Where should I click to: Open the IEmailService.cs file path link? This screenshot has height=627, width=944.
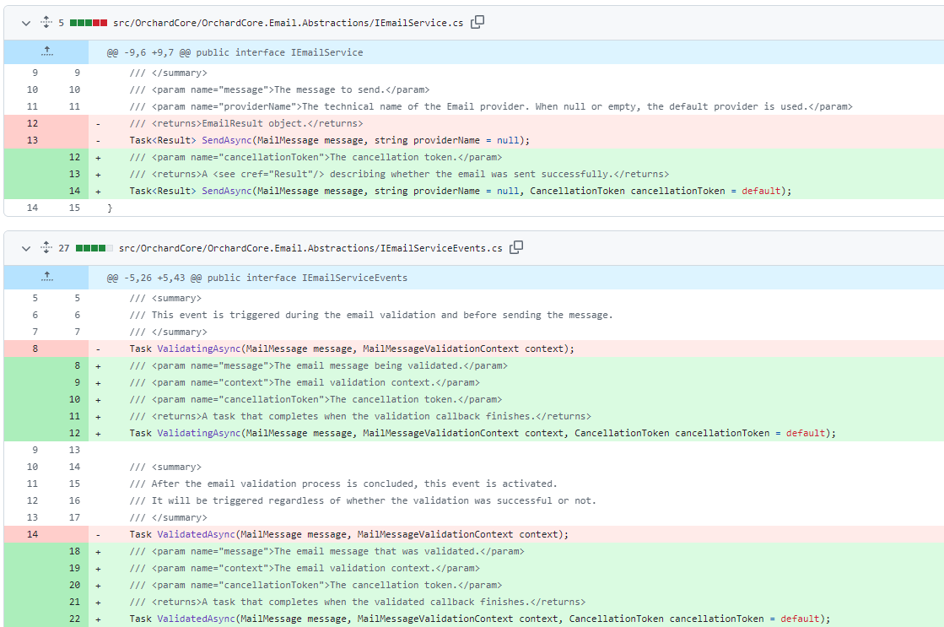pos(288,23)
